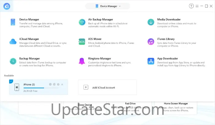
Task: Launch the iOS Mover icon
Action: (x=82, y=42)
